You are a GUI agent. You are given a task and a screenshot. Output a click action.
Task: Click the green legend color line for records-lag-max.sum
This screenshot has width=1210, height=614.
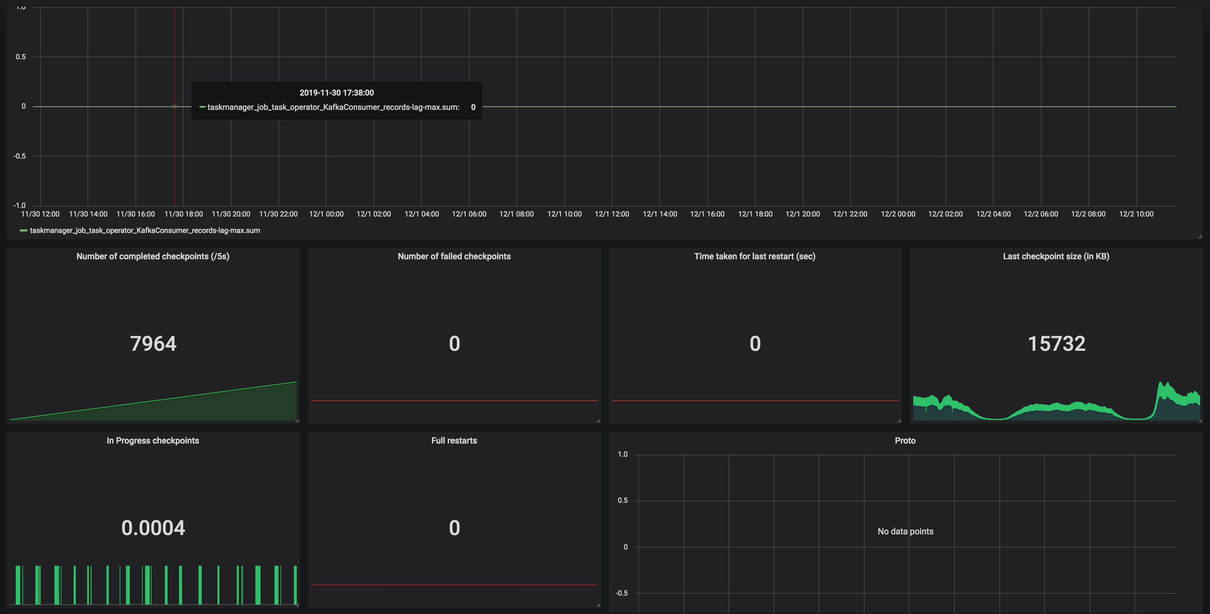(x=23, y=231)
